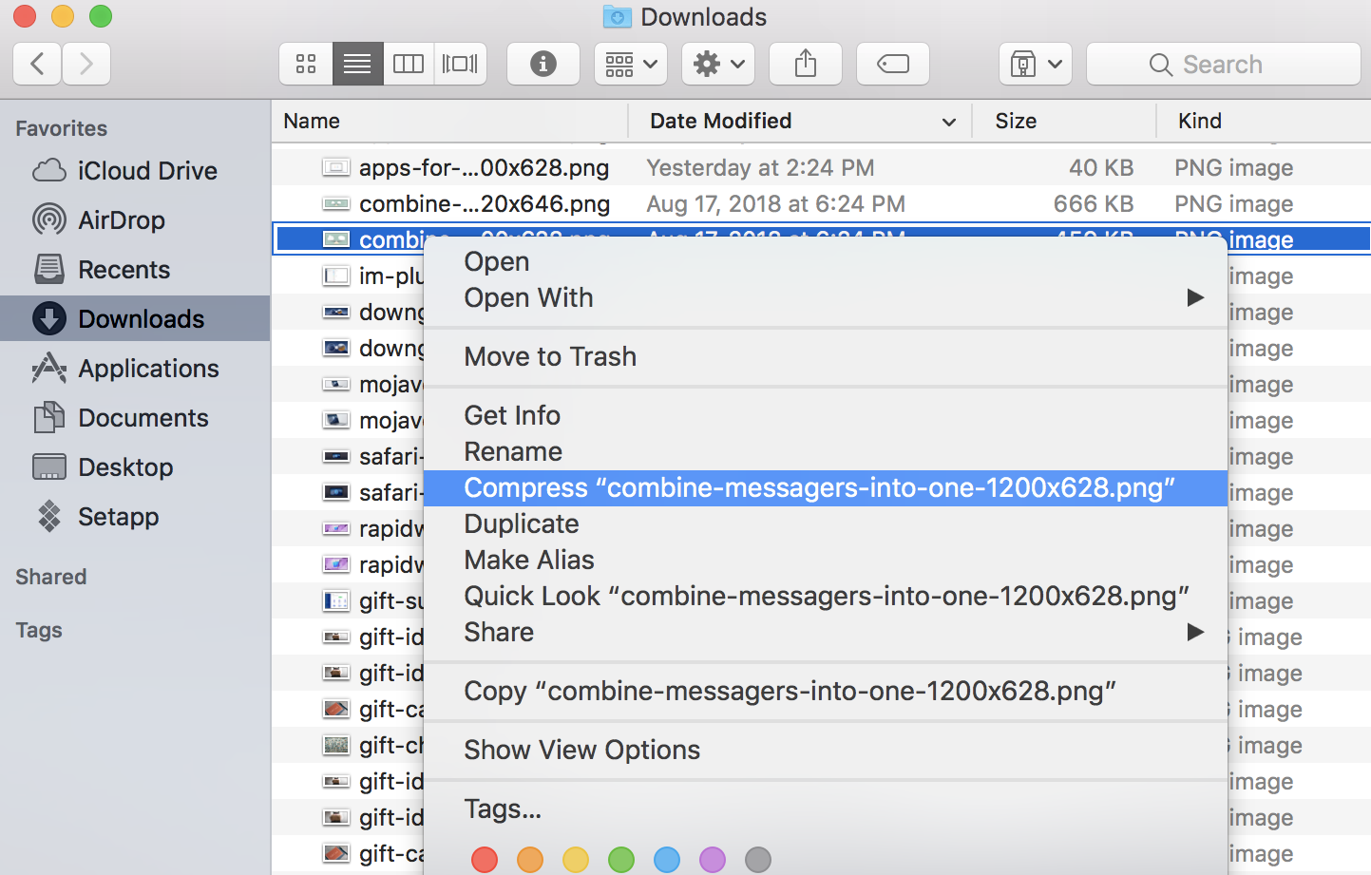Go back with the left arrow button
The height and width of the screenshot is (875, 1371).
tap(38, 64)
